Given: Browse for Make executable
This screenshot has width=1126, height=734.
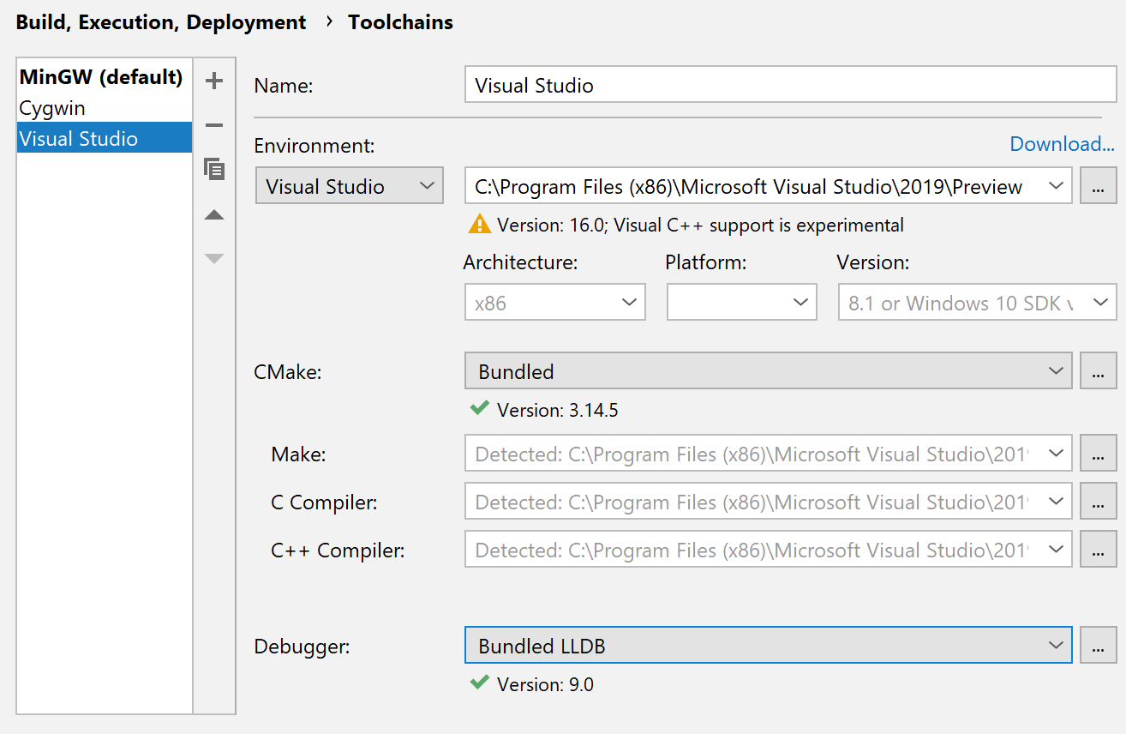Looking at the screenshot, I should point(1098,454).
